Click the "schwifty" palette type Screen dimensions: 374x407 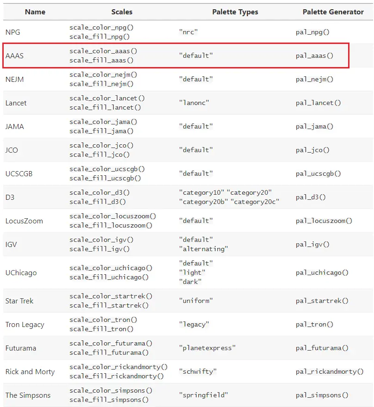(198, 372)
